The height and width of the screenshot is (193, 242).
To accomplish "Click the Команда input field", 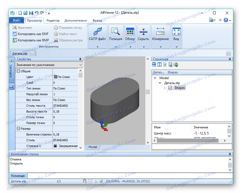I will (x=130, y=176).
